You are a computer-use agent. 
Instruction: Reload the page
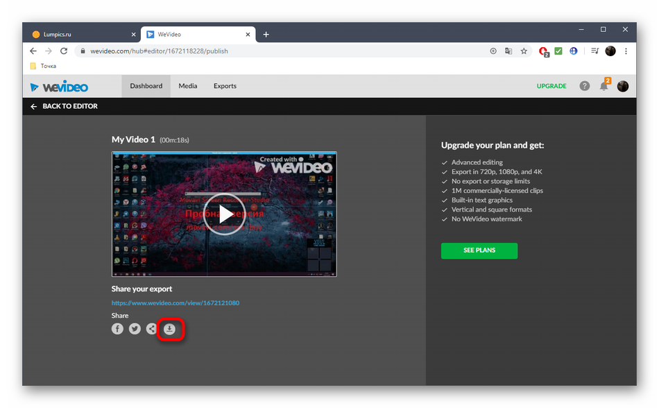(x=64, y=51)
